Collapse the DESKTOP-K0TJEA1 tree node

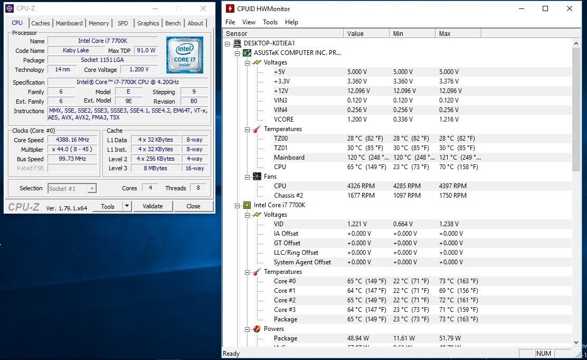tap(227, 43)
